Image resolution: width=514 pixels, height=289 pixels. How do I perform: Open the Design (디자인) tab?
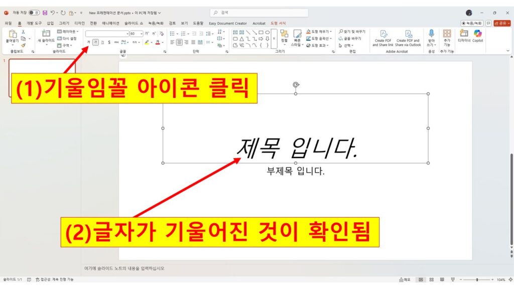coord(79,23)
